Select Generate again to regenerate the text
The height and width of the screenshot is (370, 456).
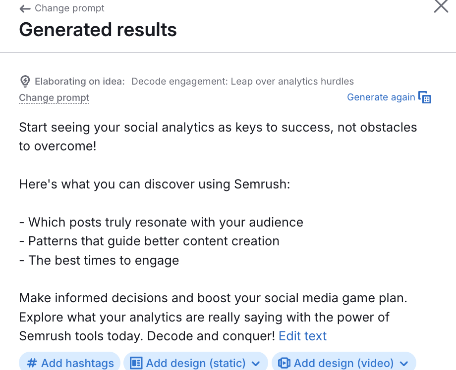point(381,97)
